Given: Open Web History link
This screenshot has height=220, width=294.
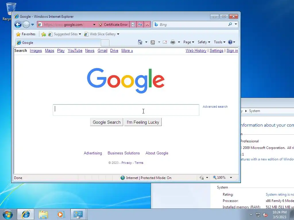Looking at the screenshot, I should (196, 50).
